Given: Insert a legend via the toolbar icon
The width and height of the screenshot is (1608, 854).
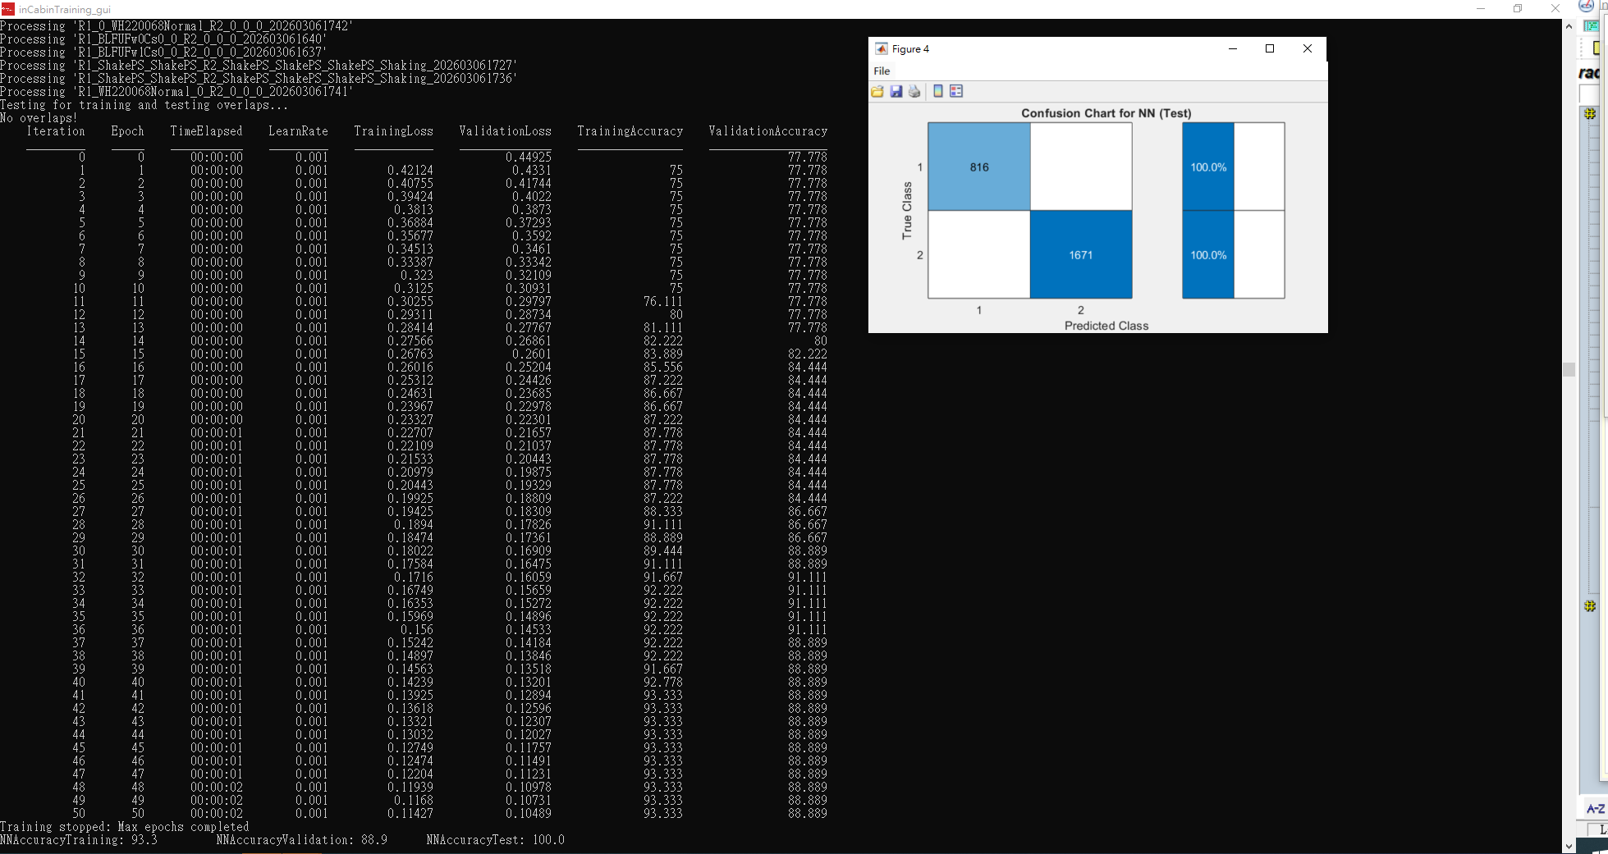Looking at the screenshot, I should pos(956,91).
